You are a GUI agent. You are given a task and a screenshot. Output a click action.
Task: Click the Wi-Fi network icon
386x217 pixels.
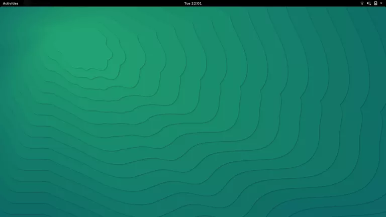point(362,3)
